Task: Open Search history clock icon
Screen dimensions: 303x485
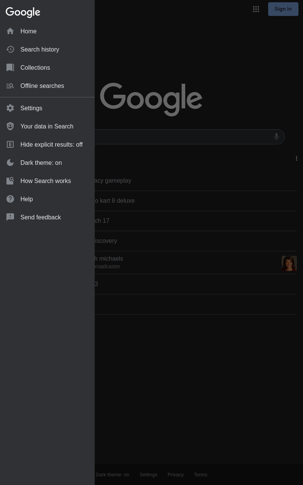Action: (x=10, y=49)
